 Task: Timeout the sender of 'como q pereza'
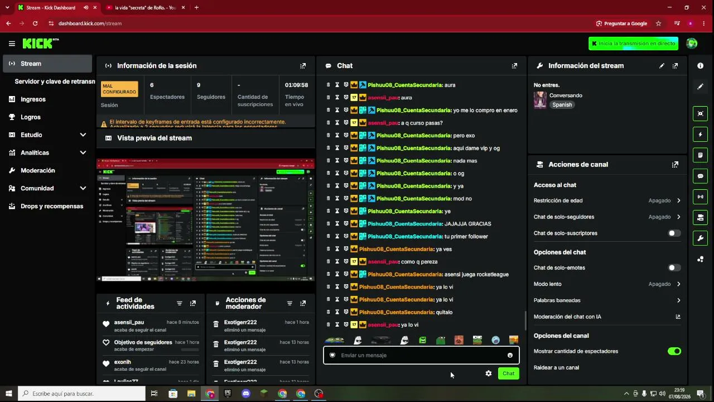pyautogui.click(x=337, y=262)
